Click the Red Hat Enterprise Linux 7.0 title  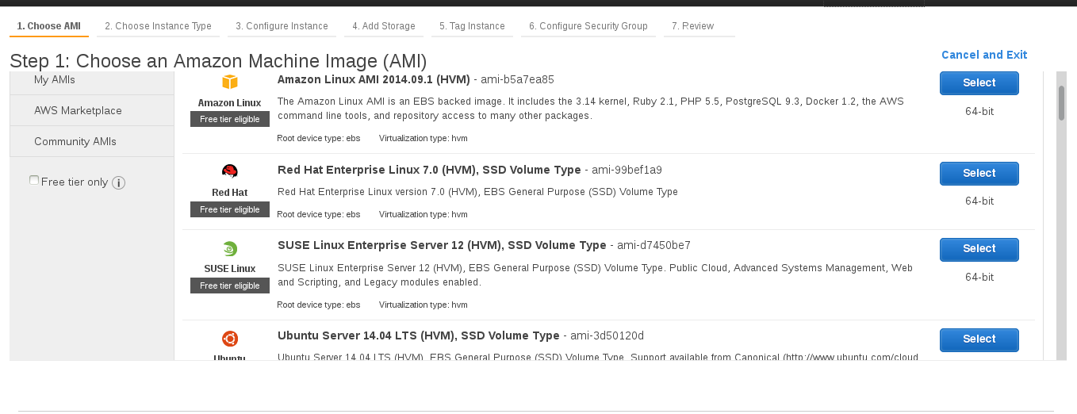(429, 170)
